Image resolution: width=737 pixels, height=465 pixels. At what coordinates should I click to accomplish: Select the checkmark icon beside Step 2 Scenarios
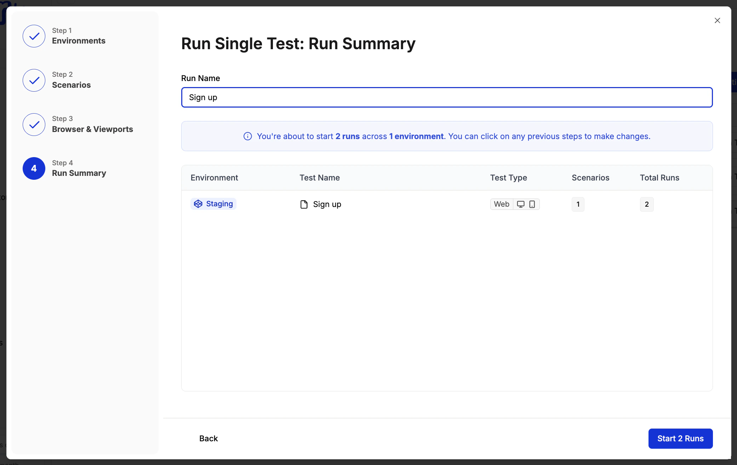pos(33,80)
